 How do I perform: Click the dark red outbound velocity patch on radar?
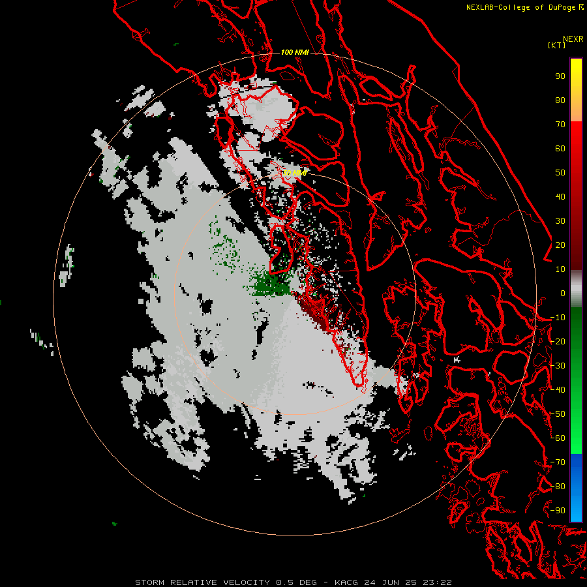(x=314, y=312)
